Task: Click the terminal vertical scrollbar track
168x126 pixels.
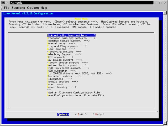Action: point(165,66)
